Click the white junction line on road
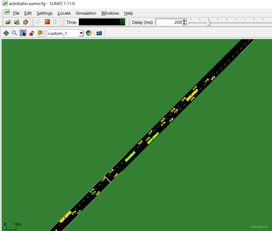Viewport: 272px width, 231px height. [108, 179]
